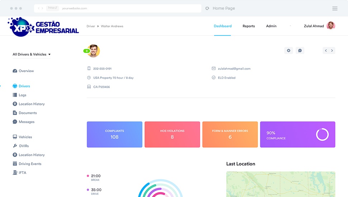Click the Last Location heading

click(x=241, y=164)
